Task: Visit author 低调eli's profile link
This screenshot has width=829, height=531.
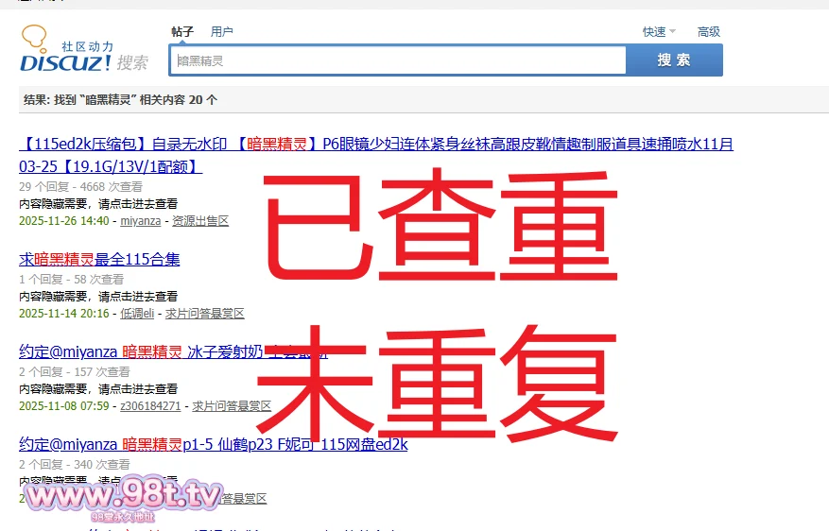Action: 137,313
